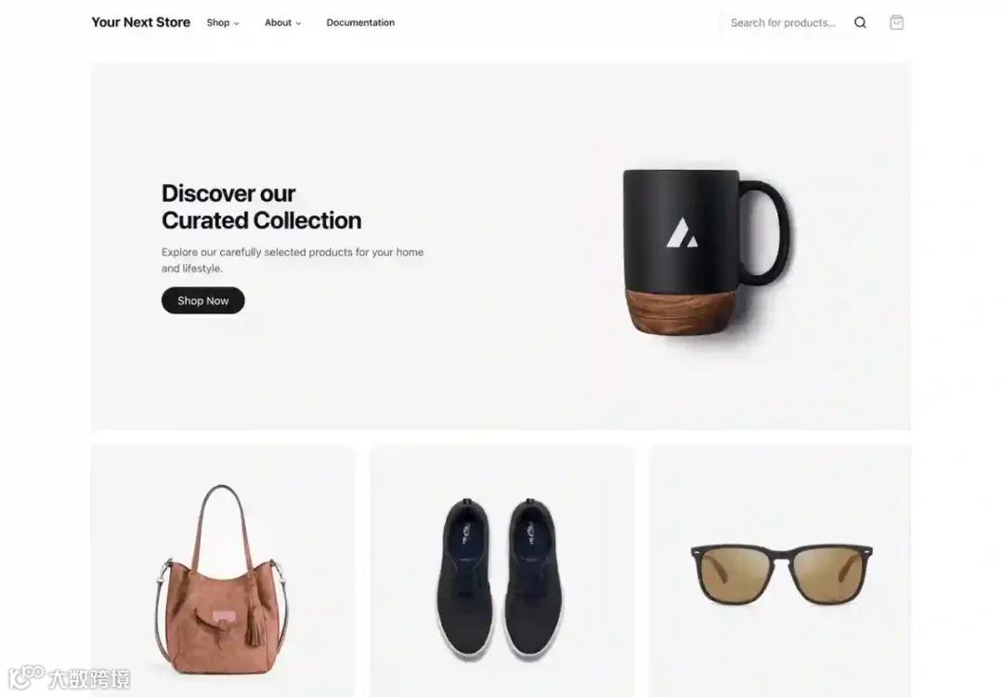Screen dimensions: 1003x697
Task: Click the Discover our Curated Collection heading
Action: 261,206
